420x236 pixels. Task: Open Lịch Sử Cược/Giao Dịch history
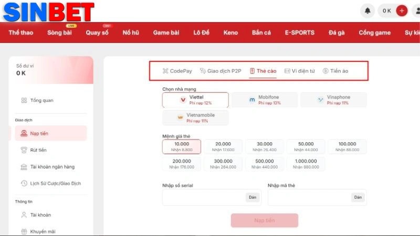click(55, 184)
